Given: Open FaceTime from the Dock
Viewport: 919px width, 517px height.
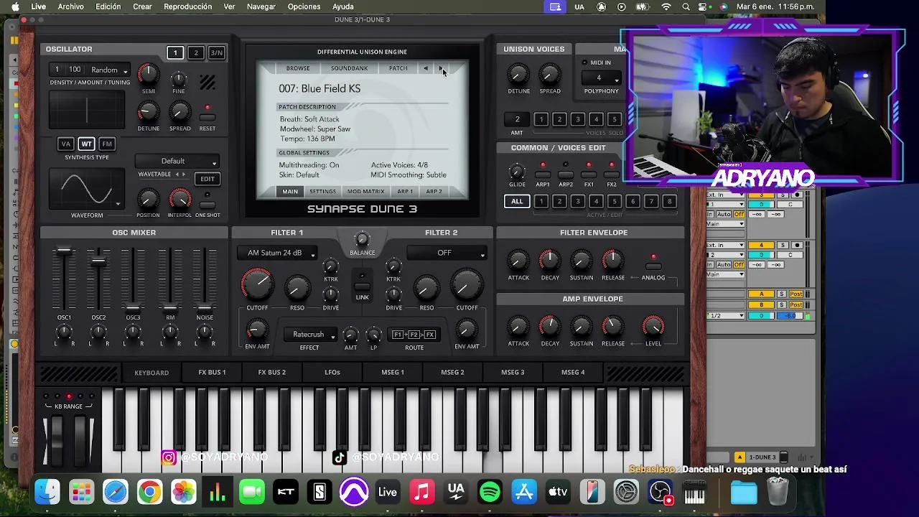Looking at the screenshot, I should coord(252,493).
